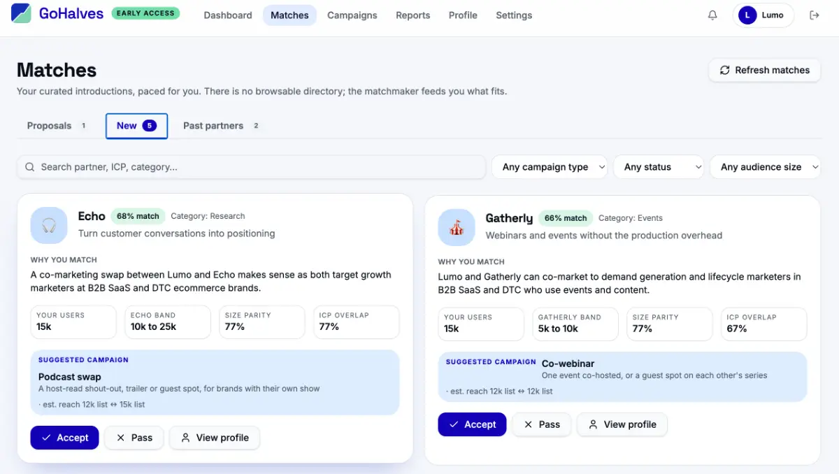Click the Lumo account button

[x=763, y=15]
